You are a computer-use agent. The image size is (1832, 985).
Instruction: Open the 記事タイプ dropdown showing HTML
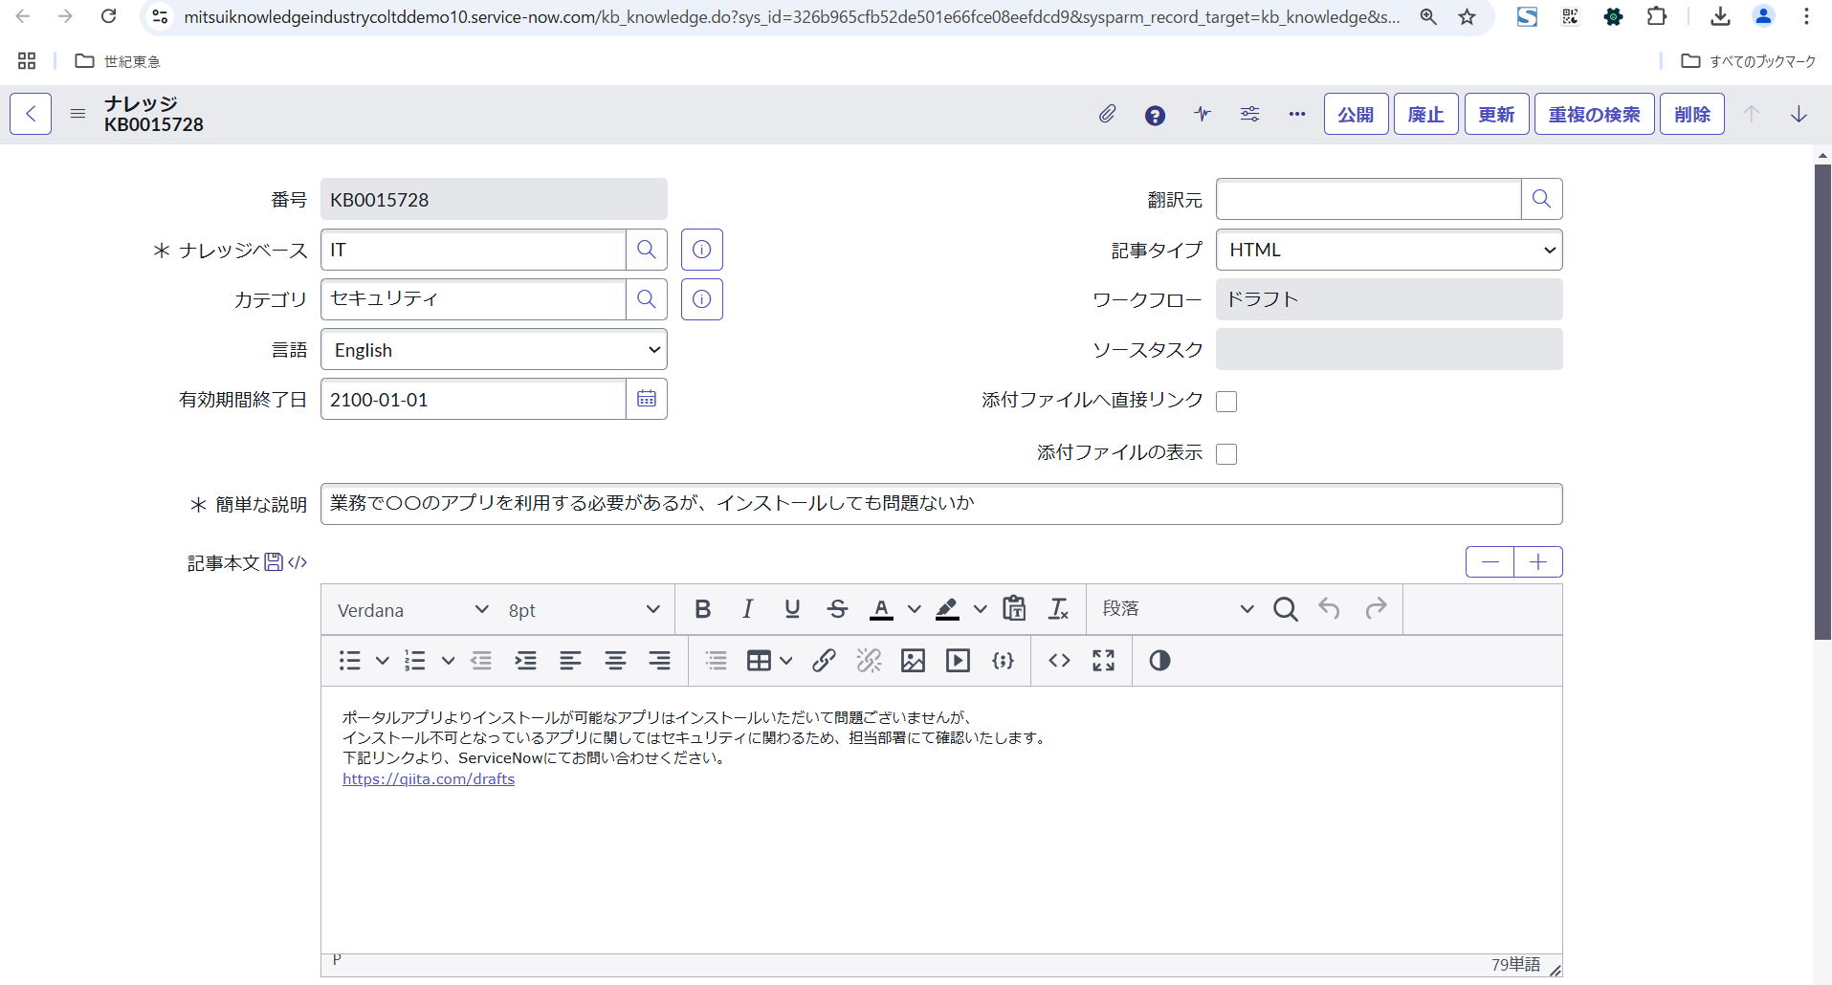tap(1389, 250)
